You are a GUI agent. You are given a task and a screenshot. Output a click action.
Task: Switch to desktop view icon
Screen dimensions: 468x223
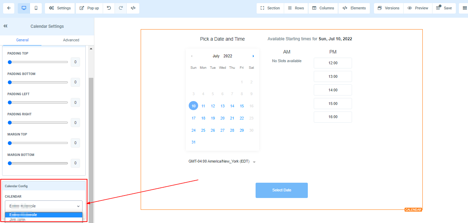click(24, 8)
